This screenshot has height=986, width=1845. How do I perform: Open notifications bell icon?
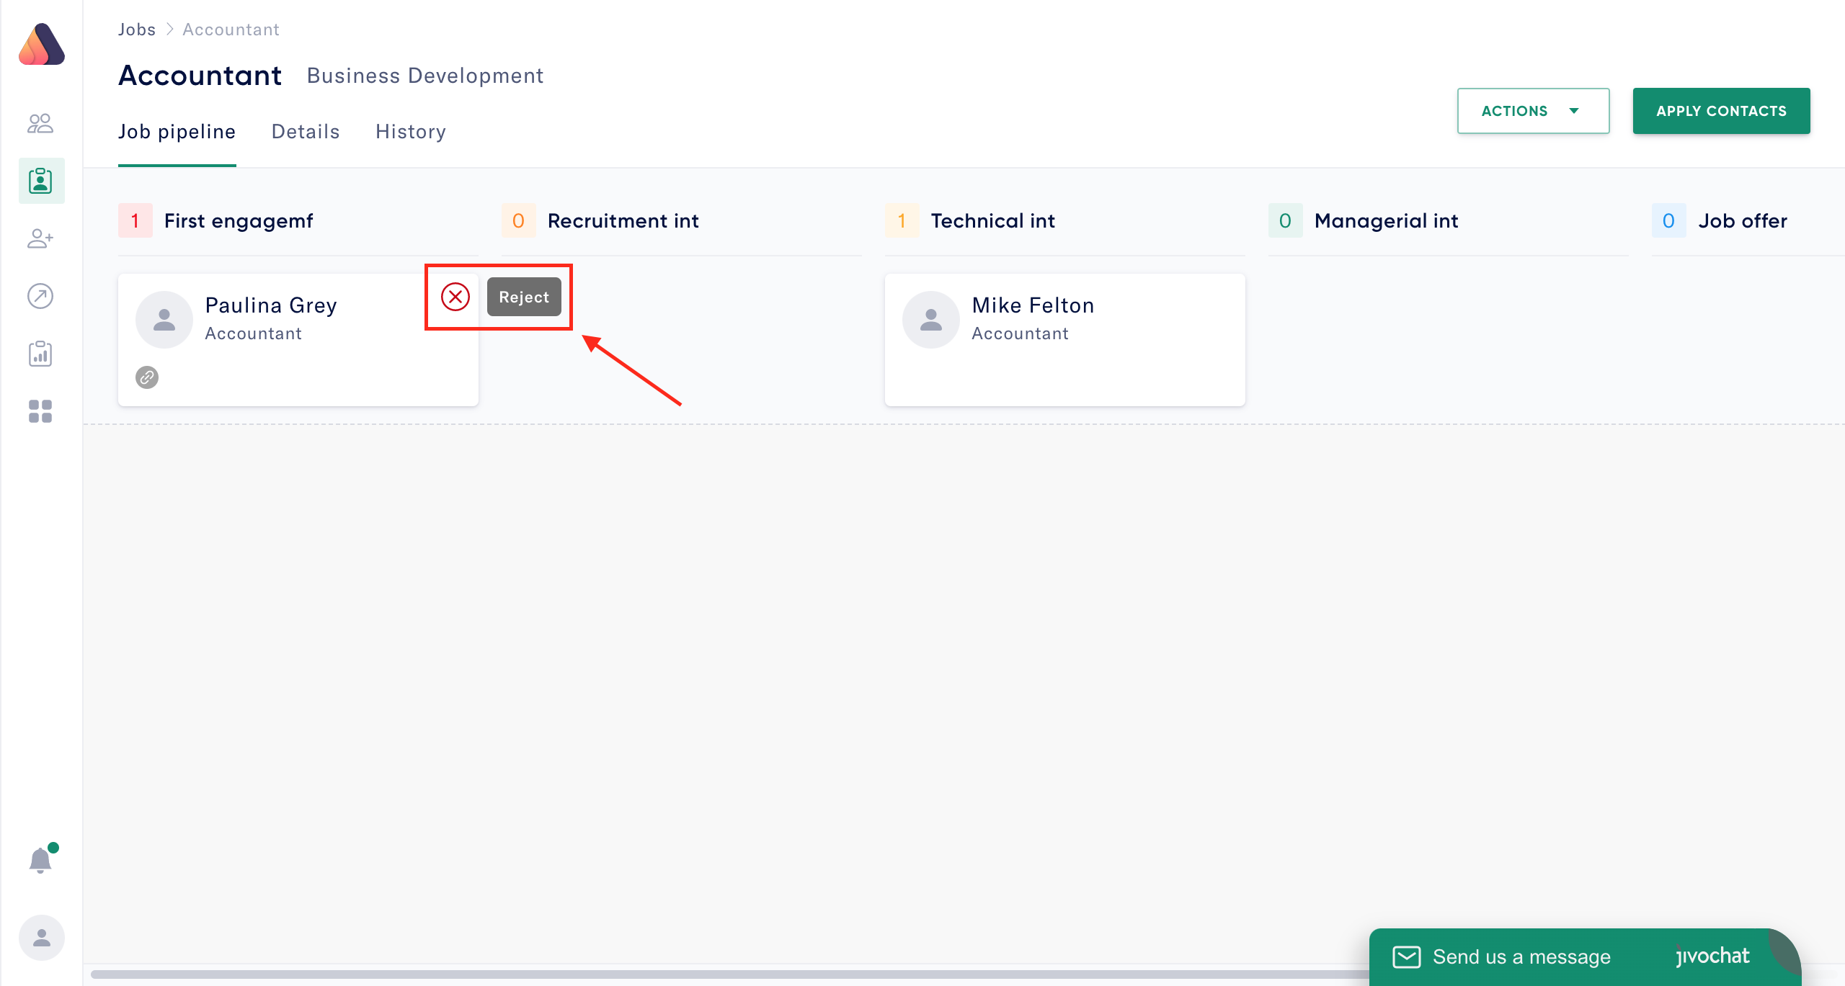click(40, 860)
